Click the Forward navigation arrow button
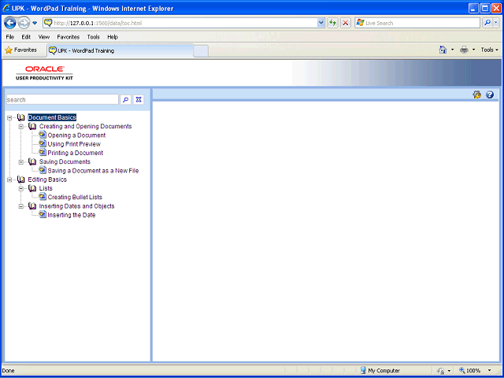The width and height of the screenshot is (504, 378). click(24, 23)
